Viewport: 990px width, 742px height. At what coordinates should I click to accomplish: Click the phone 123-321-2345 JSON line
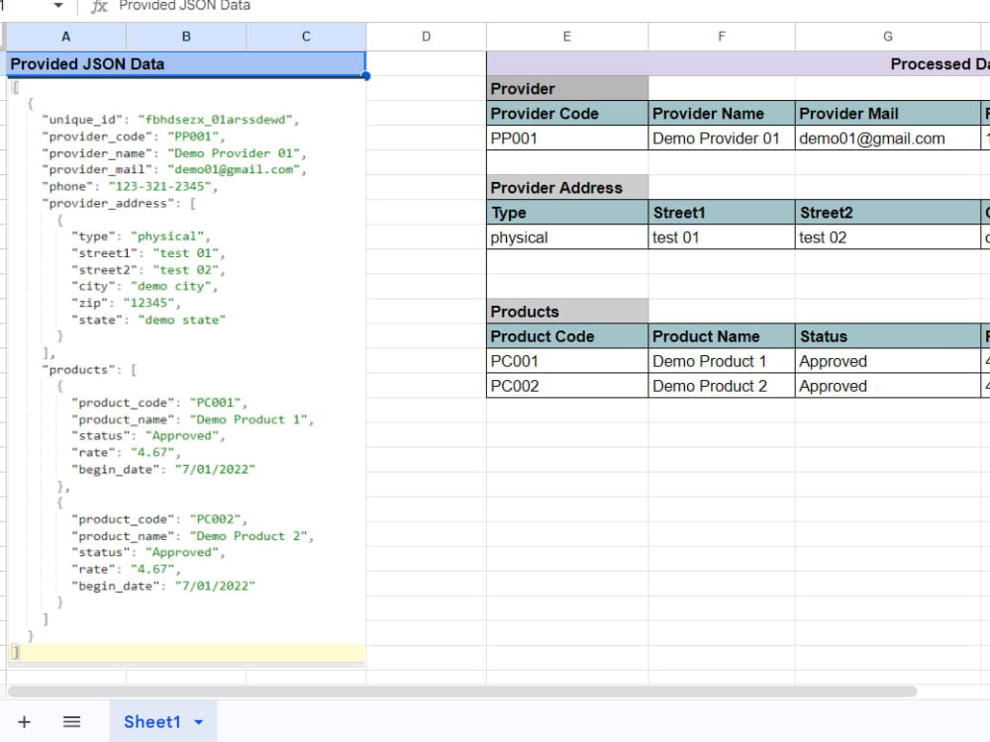pyautogui.click(x=130, y=186)
